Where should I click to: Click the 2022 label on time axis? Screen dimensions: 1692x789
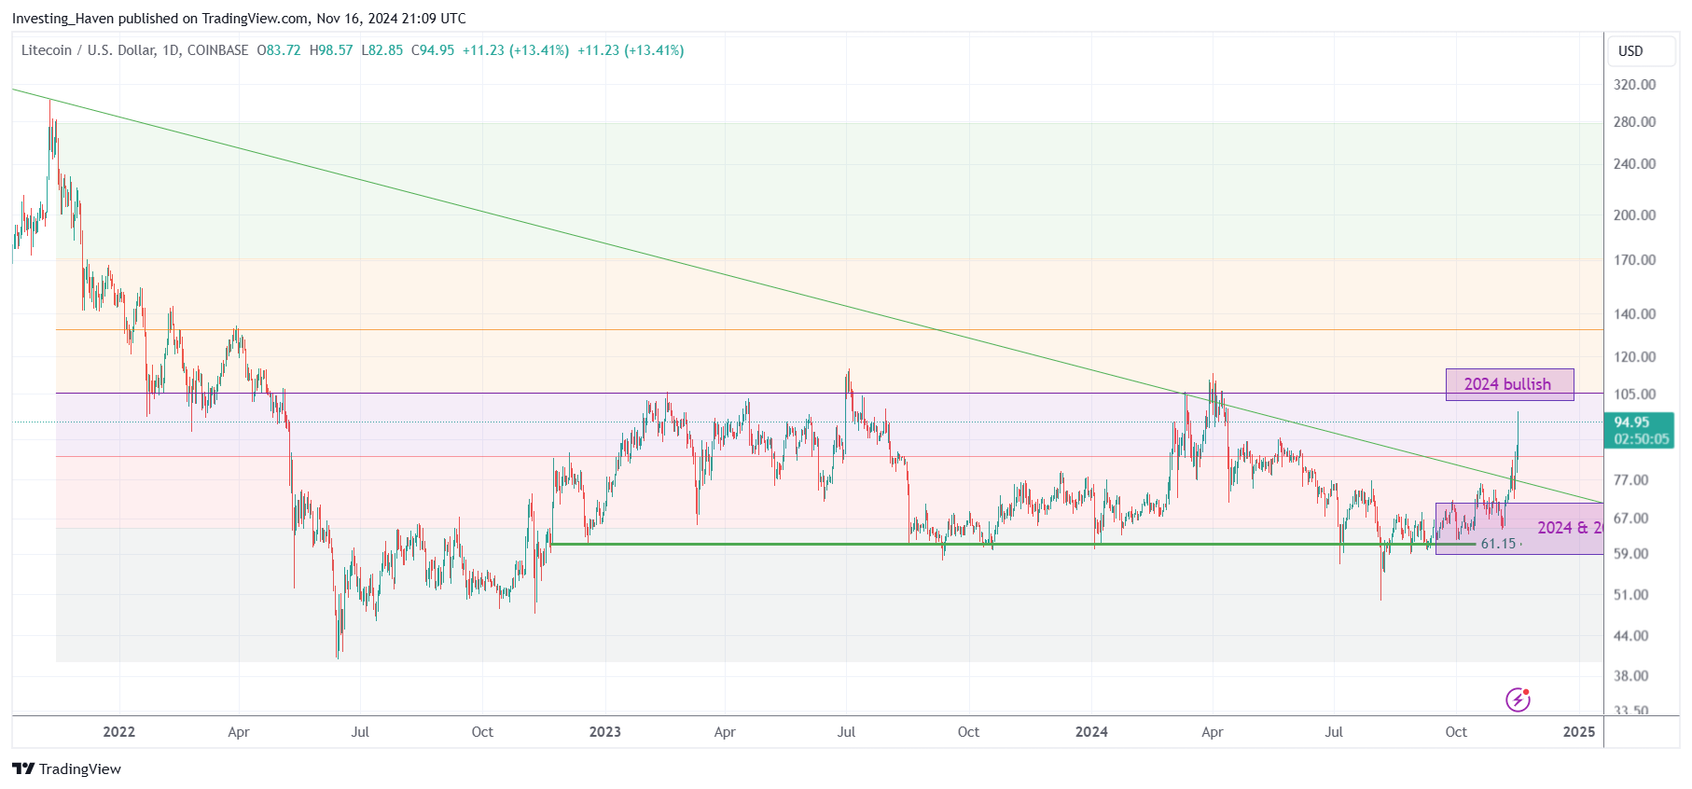tap(119, 732)
